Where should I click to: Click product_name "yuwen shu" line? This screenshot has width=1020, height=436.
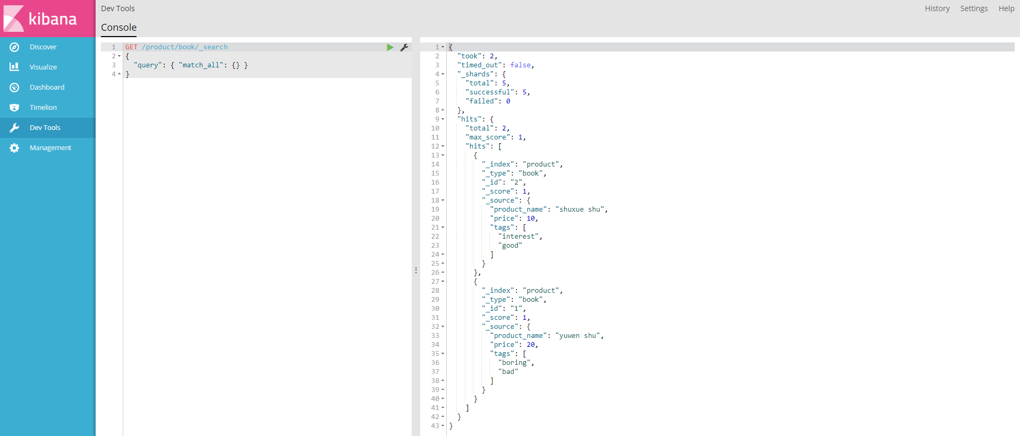(547, 336)
